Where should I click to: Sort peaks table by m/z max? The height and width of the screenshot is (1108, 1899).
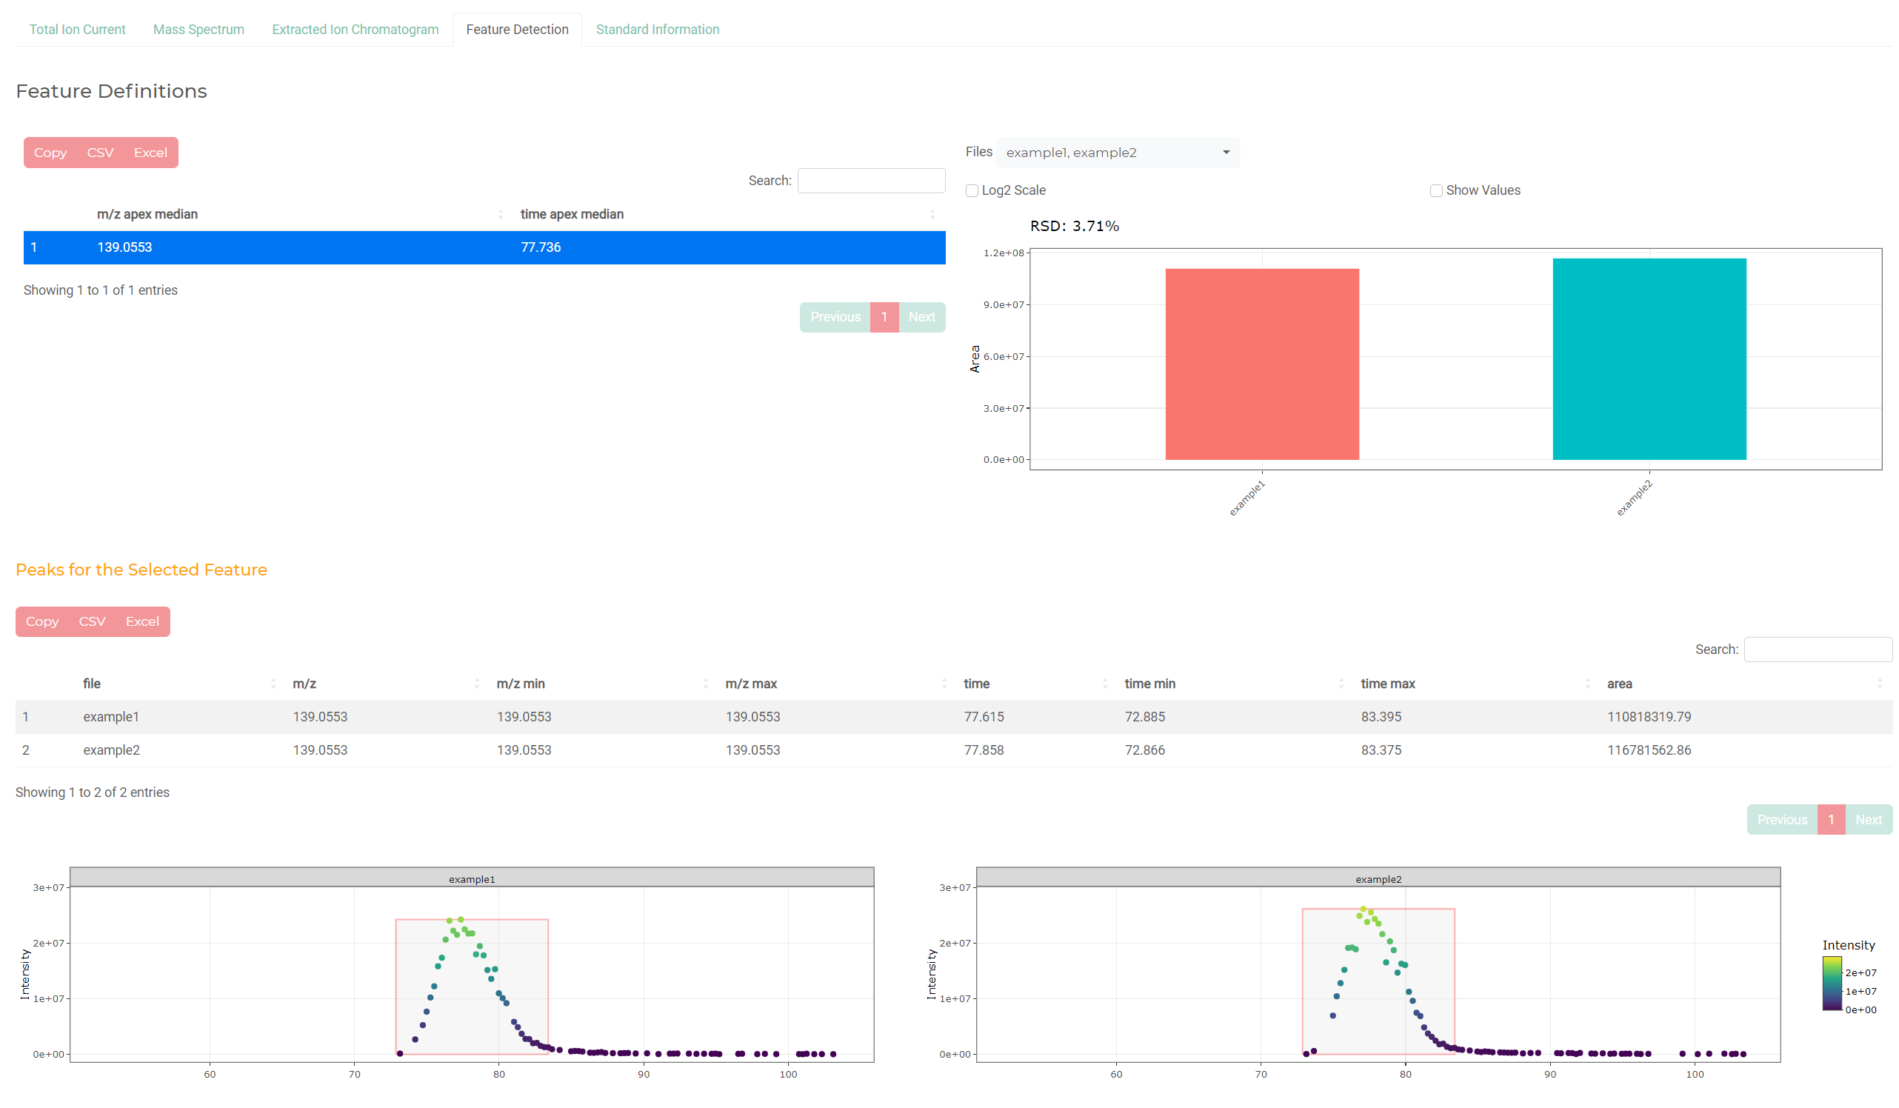tap(835, 684)
